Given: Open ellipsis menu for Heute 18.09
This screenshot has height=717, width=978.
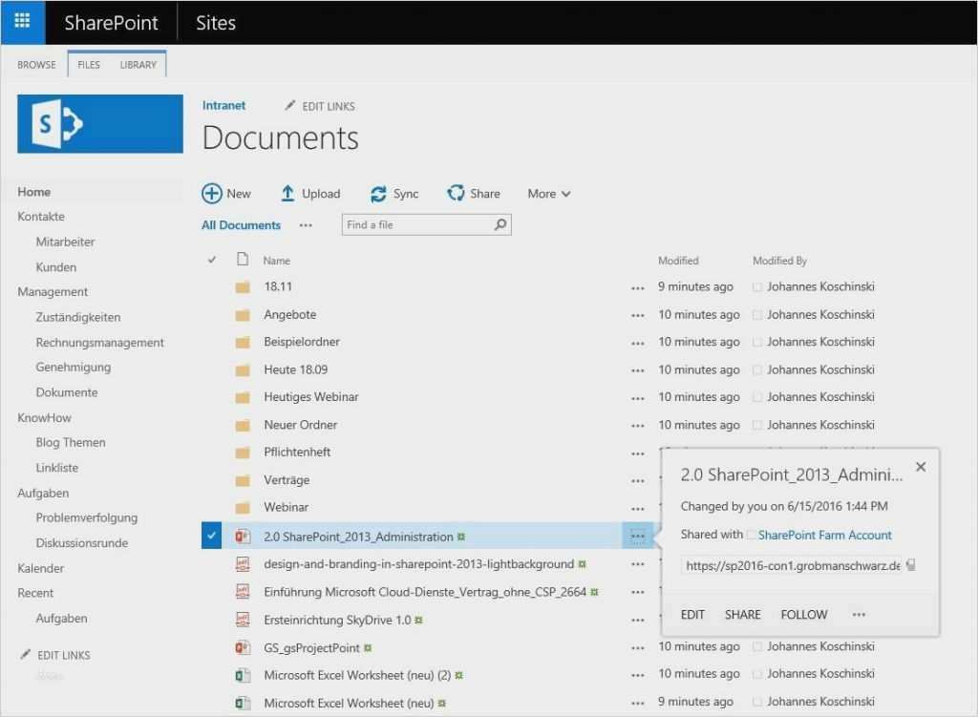Looking at the screenshot, I should (637, 370).
